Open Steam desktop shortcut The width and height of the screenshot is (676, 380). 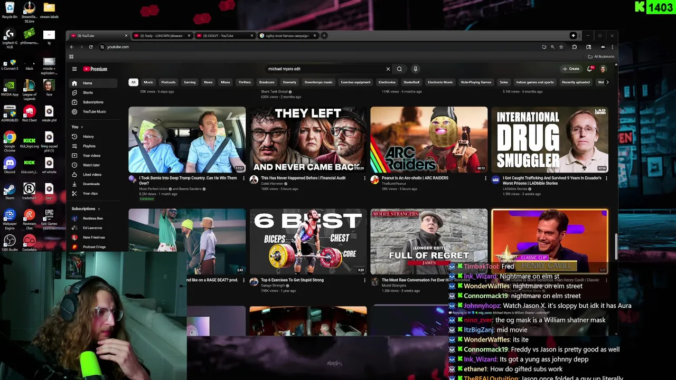pyautogui.click(x=10, y=191)
